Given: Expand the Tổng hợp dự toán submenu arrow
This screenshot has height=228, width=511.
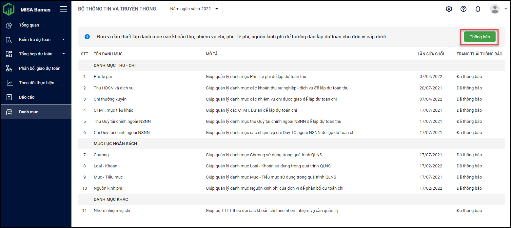Looking at the screenshot, I should pos(64,54).
